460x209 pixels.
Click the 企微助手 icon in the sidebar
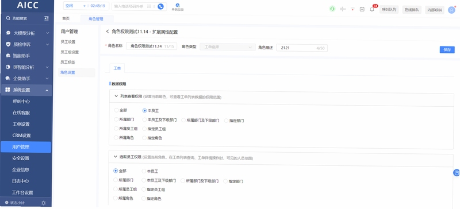(x=8, y=79)
